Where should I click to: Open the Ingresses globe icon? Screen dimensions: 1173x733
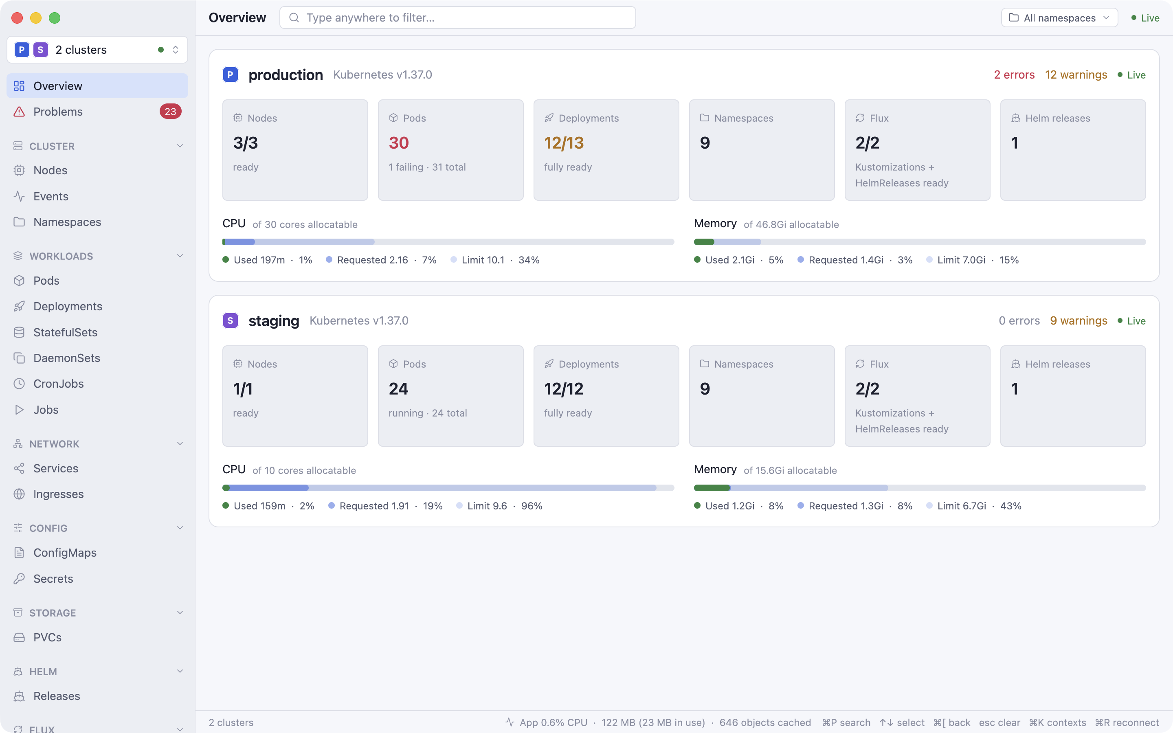point(19,494)
